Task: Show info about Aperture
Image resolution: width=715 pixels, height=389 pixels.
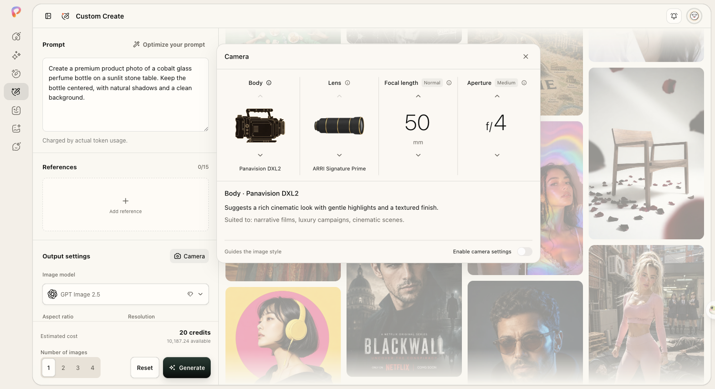Action: pyautogui.click(x=524, y=83)
